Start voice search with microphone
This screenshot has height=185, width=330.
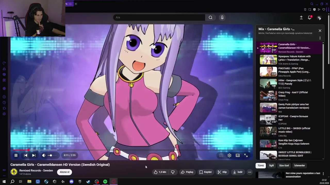(x=222, y=17)
